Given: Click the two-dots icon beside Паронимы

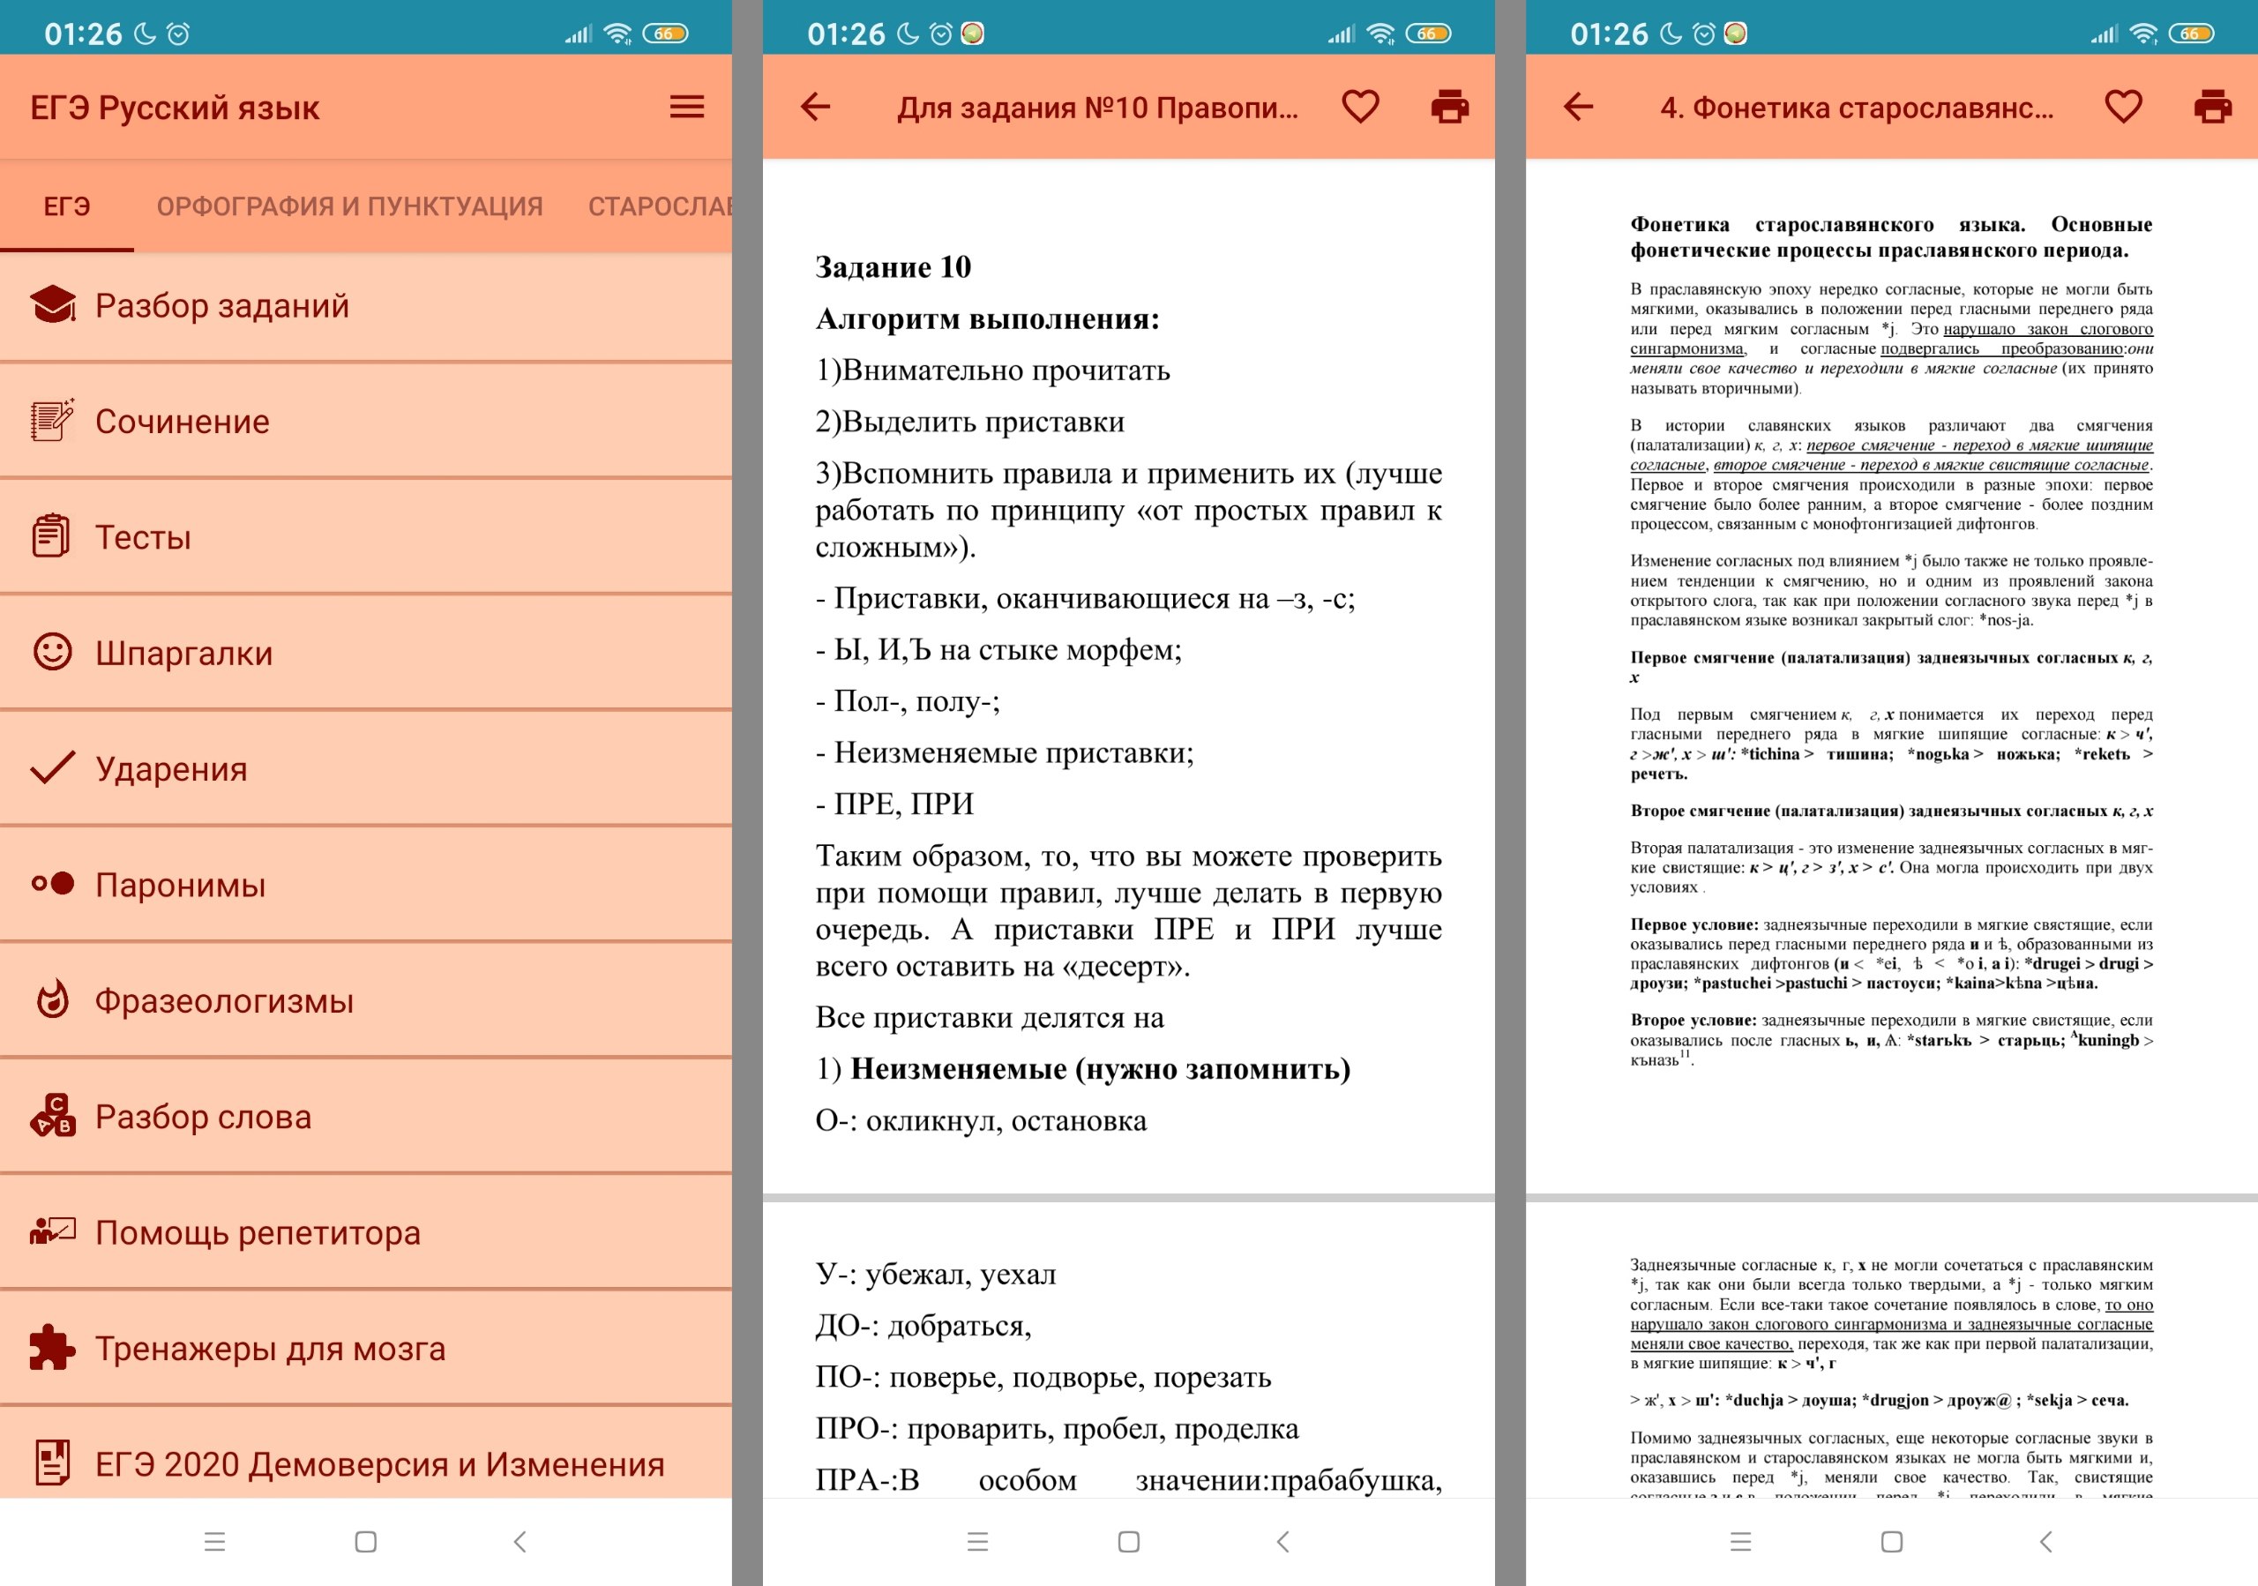Looking at the screenshot, I should click(x=52, y=883).
